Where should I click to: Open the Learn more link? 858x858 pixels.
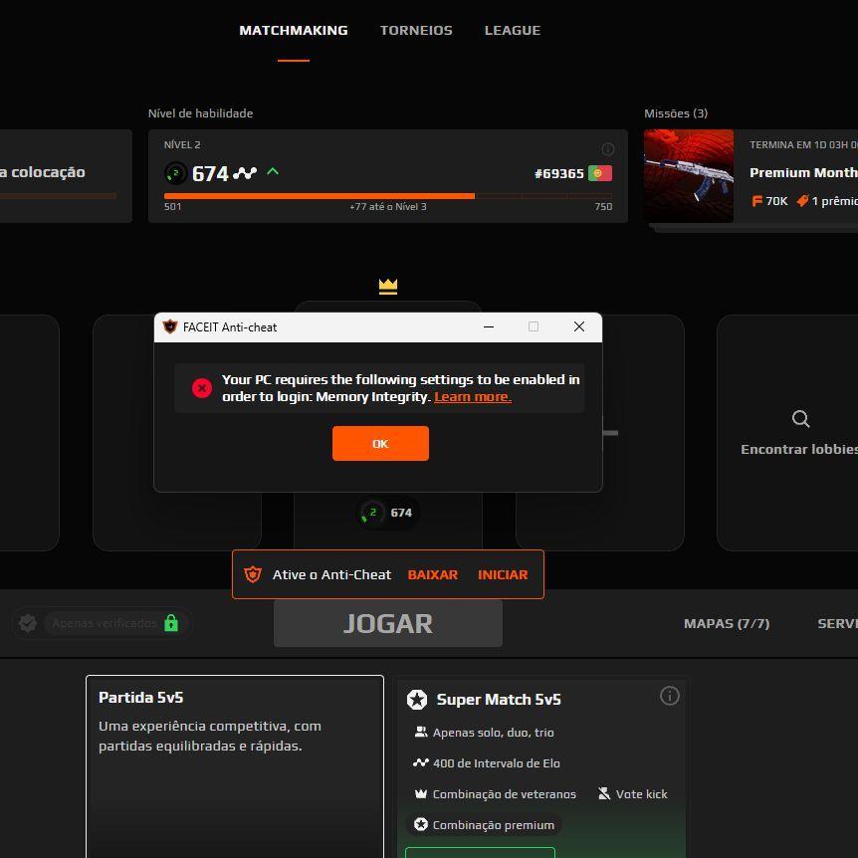coord(473,397)
